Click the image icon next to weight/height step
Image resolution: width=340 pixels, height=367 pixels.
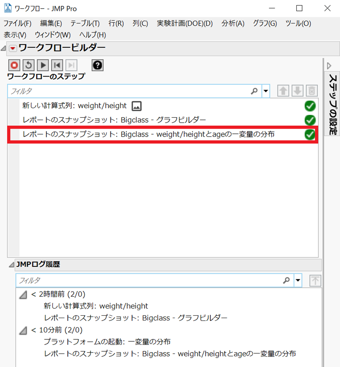coord(137,106)
